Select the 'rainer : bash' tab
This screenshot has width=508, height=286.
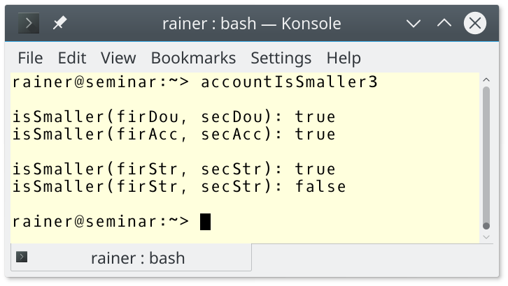coord(132,257)
